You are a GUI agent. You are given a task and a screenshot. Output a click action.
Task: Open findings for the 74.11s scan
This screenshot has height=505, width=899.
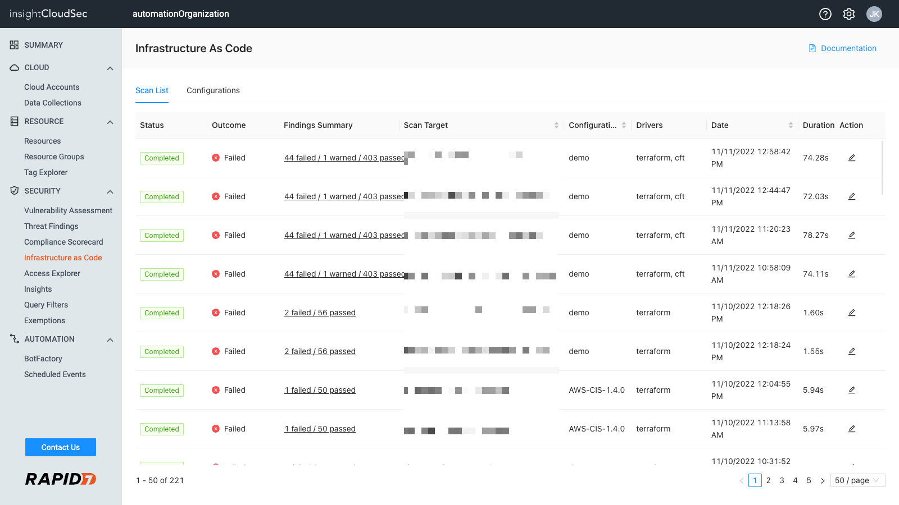(344, 274)
